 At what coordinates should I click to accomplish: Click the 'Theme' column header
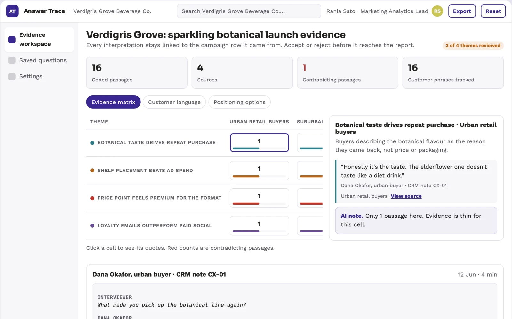click(x=99, y=122)
